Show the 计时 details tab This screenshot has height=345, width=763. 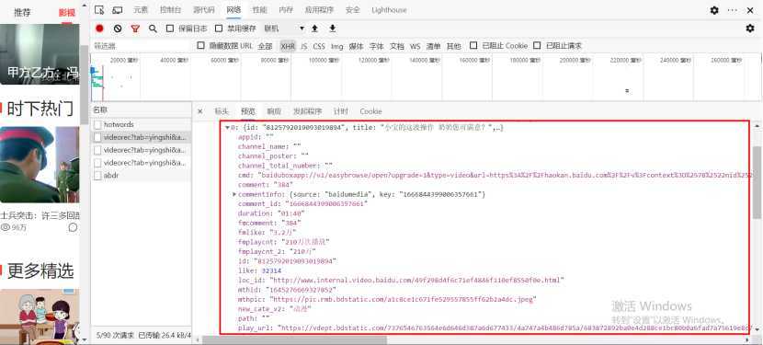point(341,111)
